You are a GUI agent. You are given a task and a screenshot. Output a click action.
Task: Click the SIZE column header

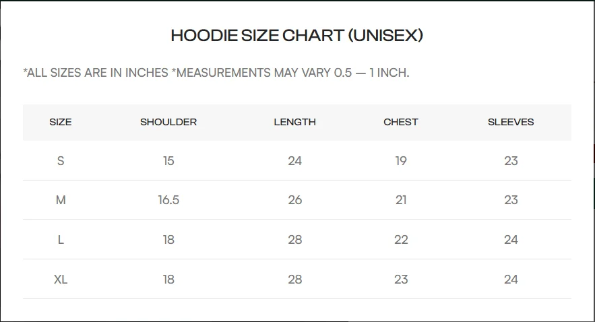click(61, 122)
